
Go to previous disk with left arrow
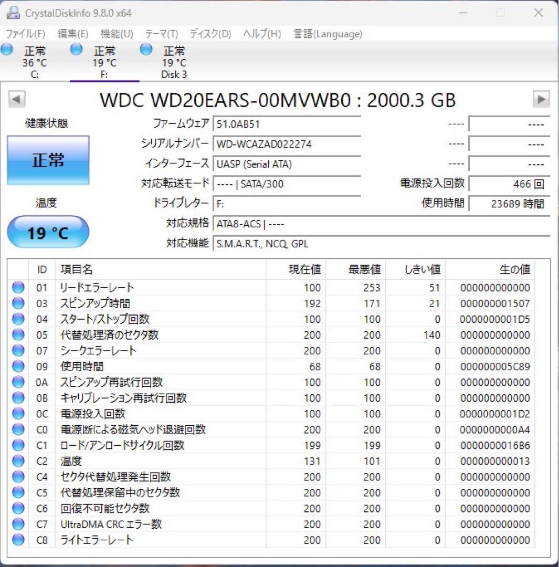coord(17,99)
